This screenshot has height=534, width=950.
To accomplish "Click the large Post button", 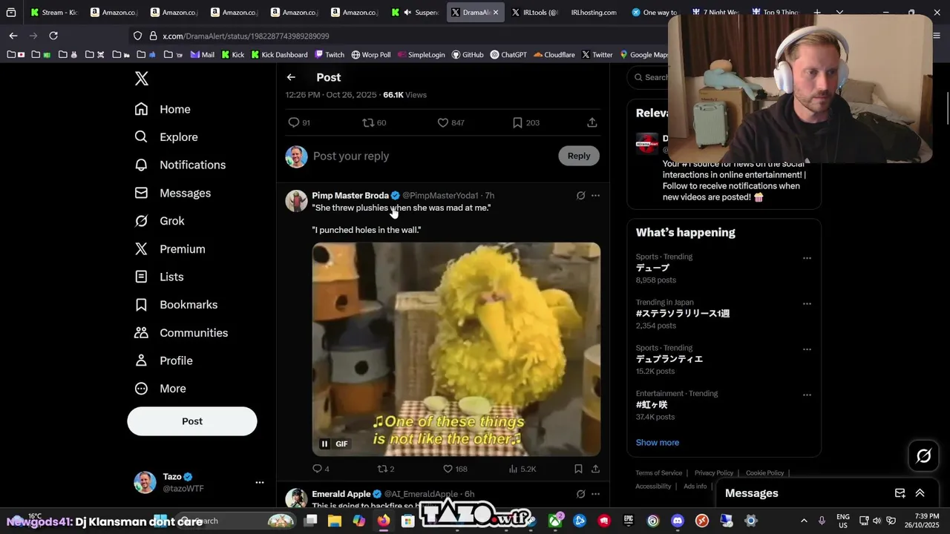I will point(192,421).
